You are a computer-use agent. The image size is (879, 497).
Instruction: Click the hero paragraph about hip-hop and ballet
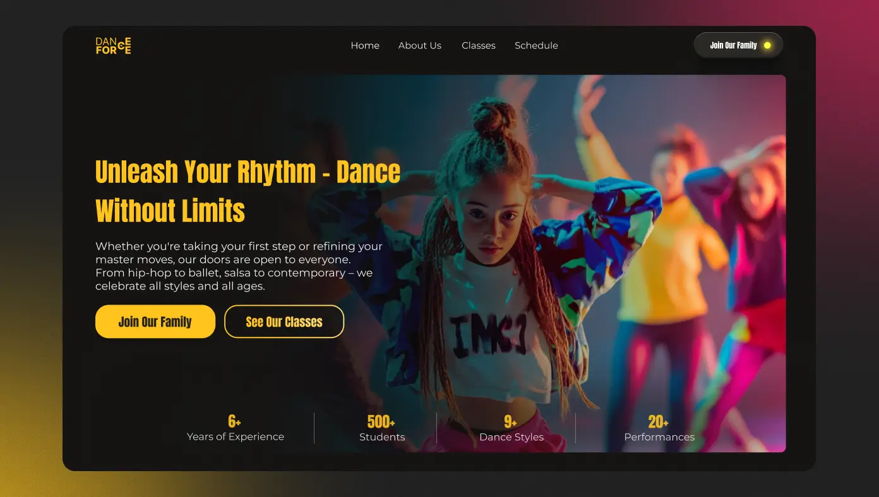pyautogui.click(x=239, y=266)
